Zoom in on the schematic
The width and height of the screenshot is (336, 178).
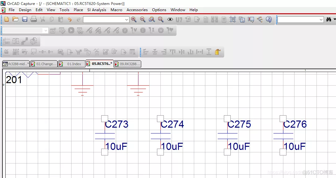click(x=134, y=19)
